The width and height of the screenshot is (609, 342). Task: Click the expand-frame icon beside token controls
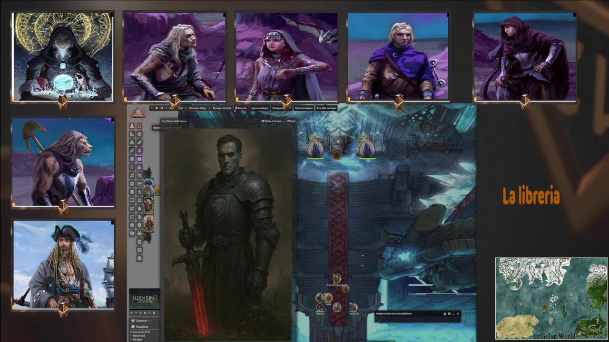click(x=139, y=126)
